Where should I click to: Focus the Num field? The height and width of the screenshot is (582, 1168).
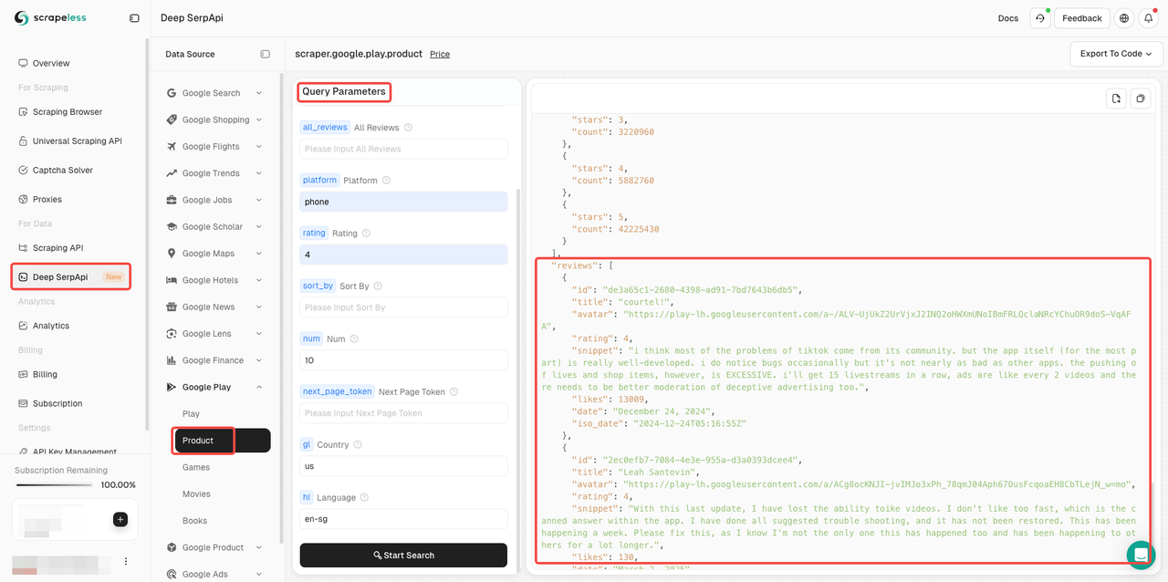403,360
